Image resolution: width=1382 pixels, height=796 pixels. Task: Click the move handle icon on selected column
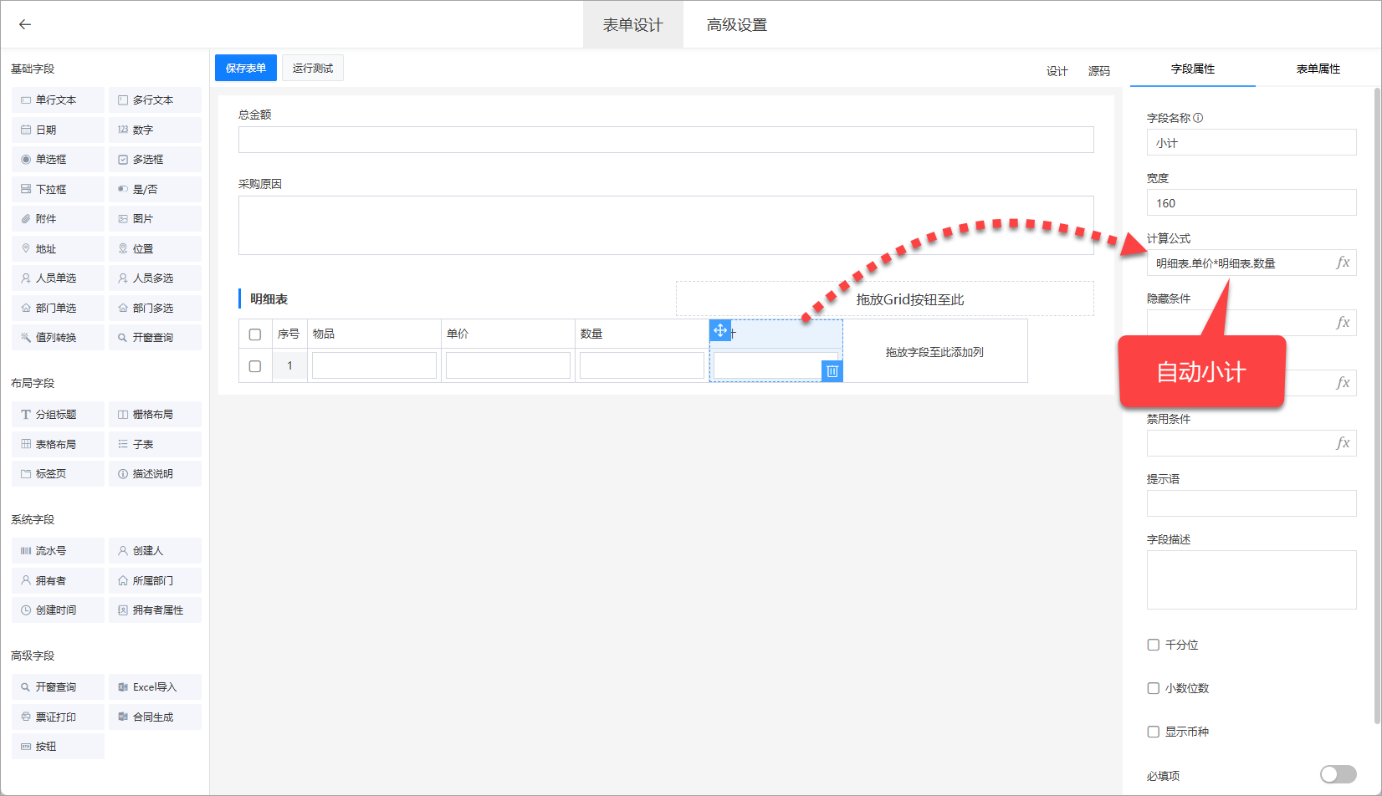[720, 330]
